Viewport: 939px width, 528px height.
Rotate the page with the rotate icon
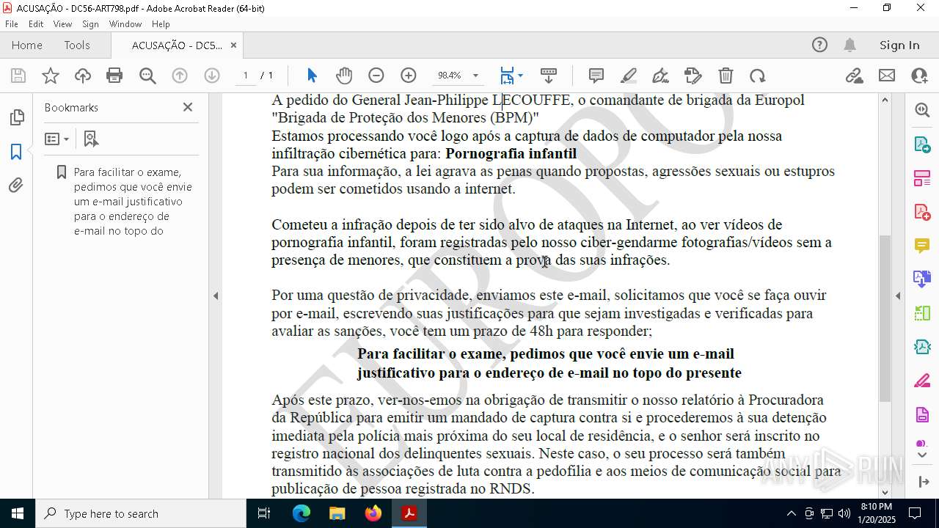click(758, 76)
